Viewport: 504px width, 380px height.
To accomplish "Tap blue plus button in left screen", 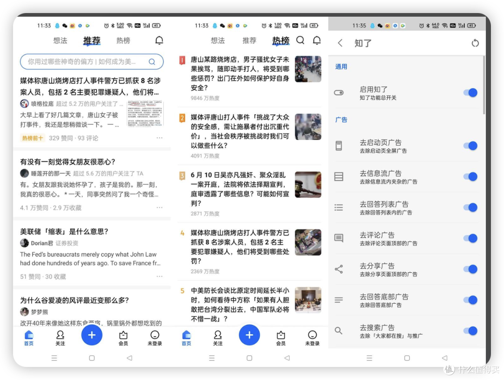I will coord(91,335).
